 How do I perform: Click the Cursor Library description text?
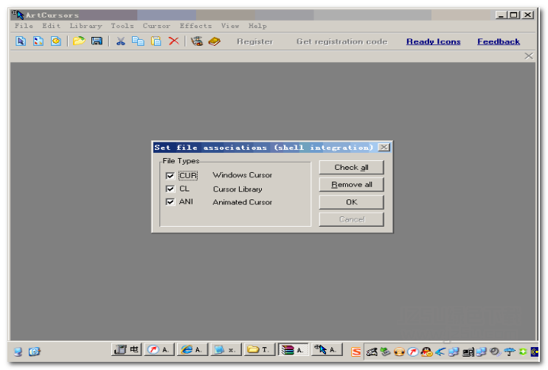(x=237, y=189)
